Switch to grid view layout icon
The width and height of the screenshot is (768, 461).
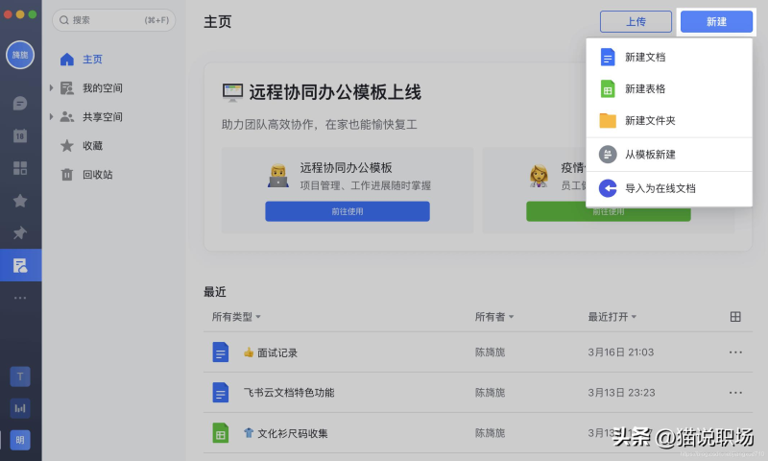point(735,317)
